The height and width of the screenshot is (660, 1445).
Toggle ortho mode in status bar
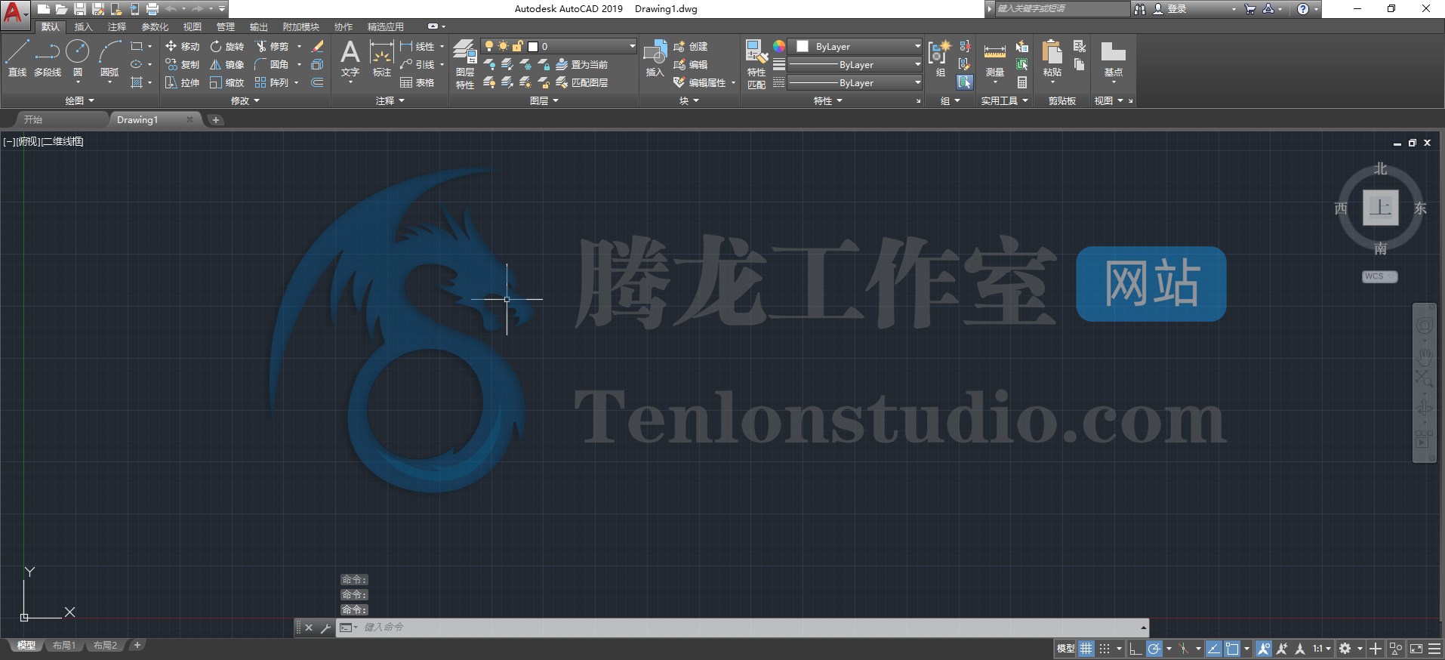(x=1135, y=649)
